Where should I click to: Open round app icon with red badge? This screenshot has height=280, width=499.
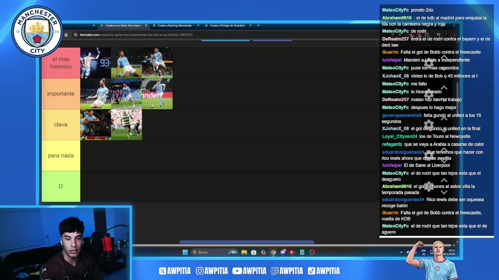[x=311, y=252]
